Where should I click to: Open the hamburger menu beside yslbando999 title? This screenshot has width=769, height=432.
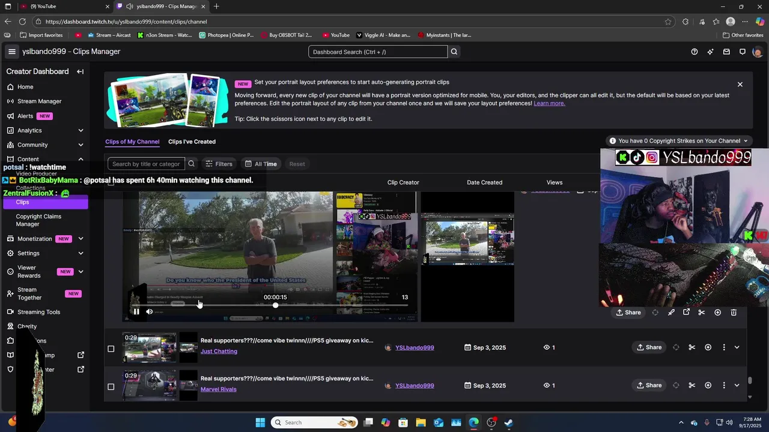[x=11, y=52]
